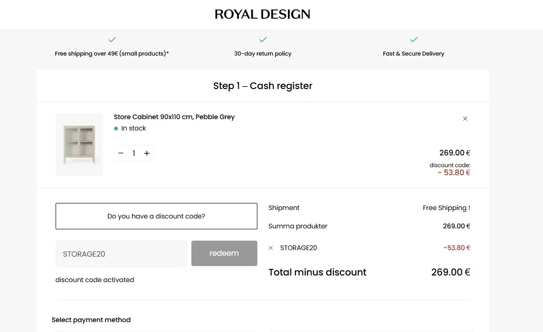Image resolution: width=543 pixels, height=332 pixels.
Task: Open the Store Cabinet product thumbnail
Action: pos(79,145)
